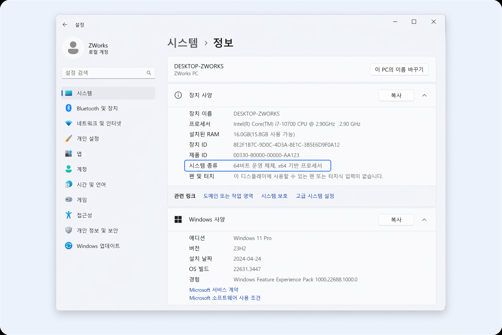This screenshot has height=335, width=502.
Task: Click the Windows logo beside Windows 사양
Action: click(178, 220)
